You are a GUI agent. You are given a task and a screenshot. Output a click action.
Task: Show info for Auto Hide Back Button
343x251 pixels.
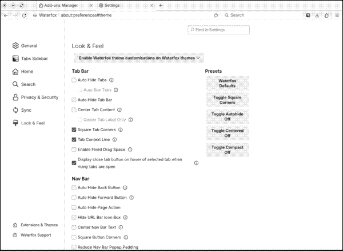[x=125, y=187]
